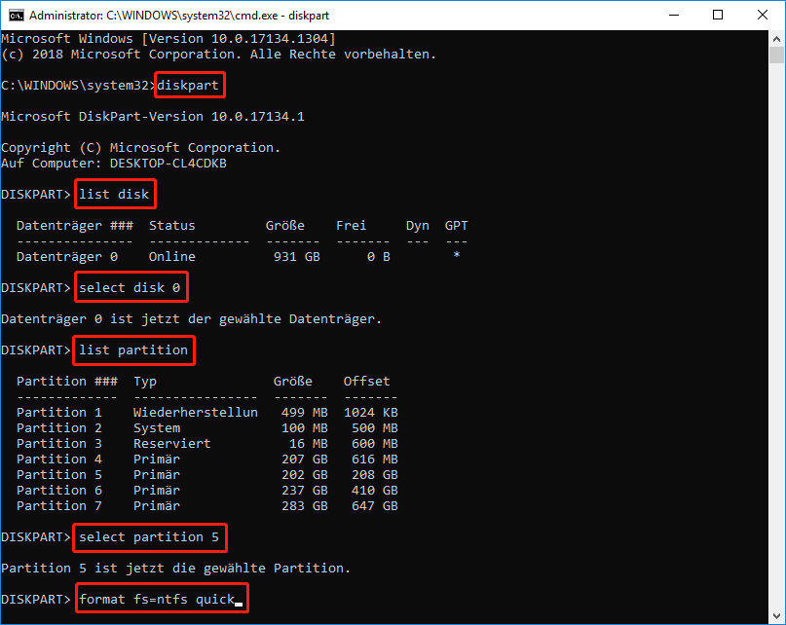This screenshot has height=625, width=786.
Task: Click the scrollbar up arrow
Action: tap(776, 39)
